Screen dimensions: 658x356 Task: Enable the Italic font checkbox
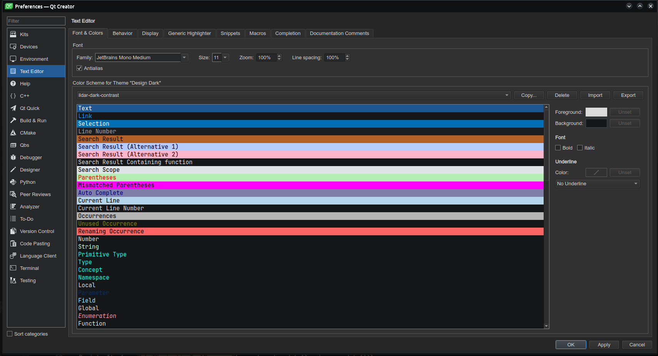tap(580, 148)
